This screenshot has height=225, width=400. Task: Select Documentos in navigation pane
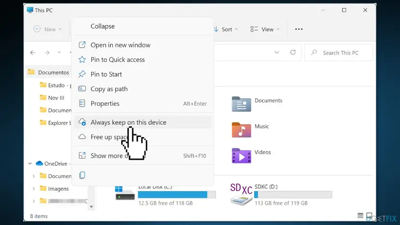pos(48,72)
